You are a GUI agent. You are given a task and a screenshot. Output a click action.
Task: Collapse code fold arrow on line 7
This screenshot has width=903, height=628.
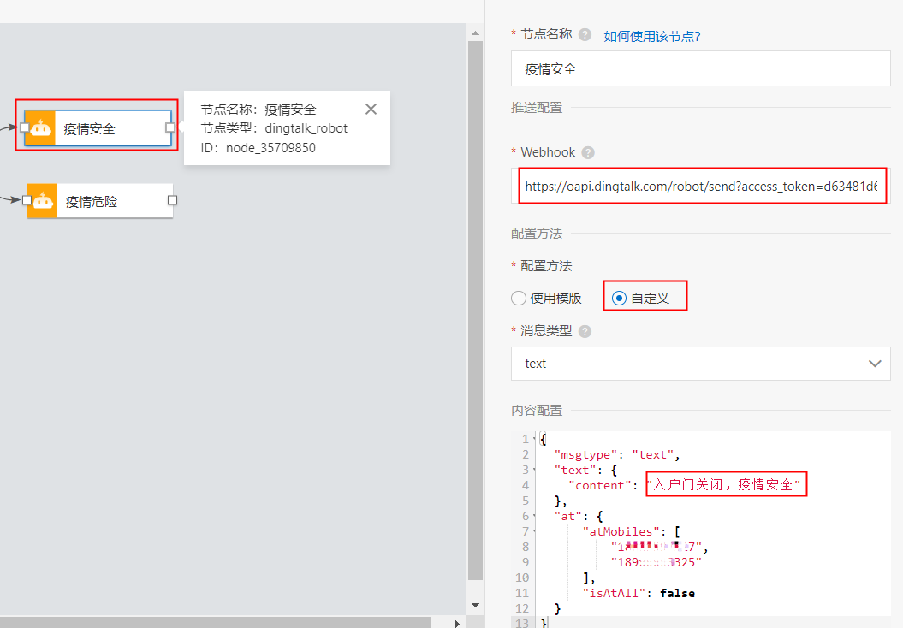click(534, 531)
